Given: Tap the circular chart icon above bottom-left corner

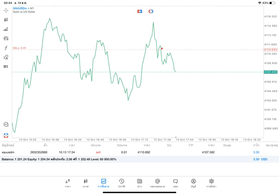Looking at the screenshot, I should 6,125.
